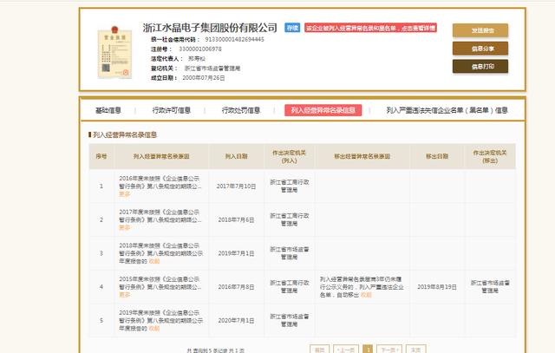
Task: Click the blue 存续 status badge
Action: [293, 29]
